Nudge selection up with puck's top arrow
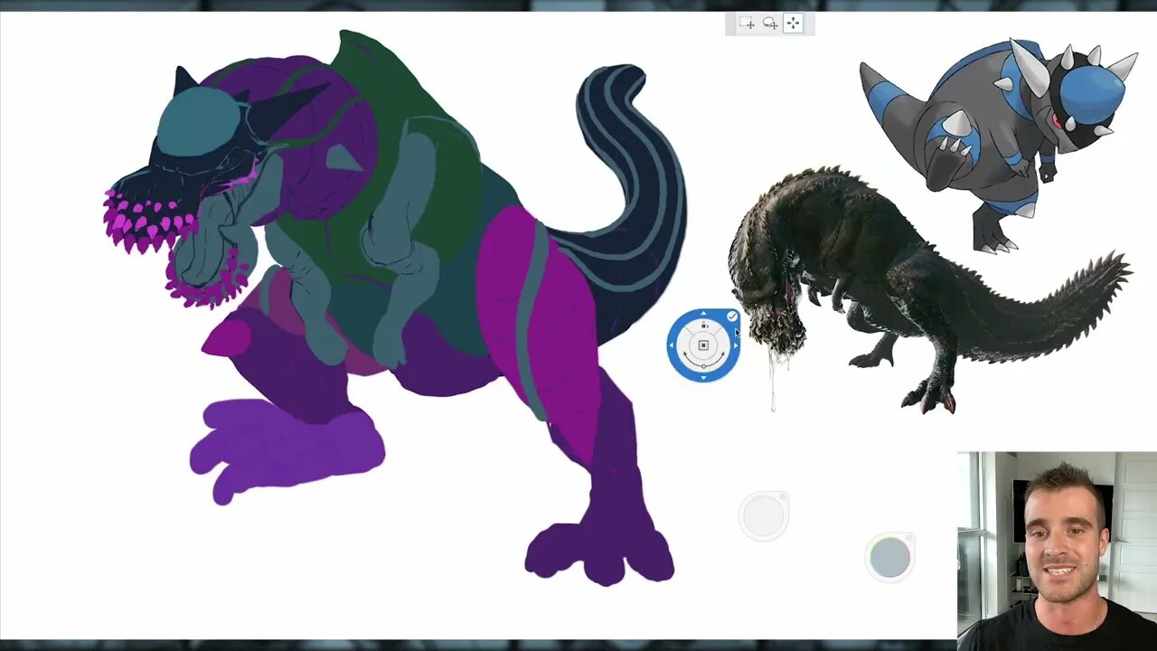This screenshot has height=651, width=1157. click(x=703, y=314)
